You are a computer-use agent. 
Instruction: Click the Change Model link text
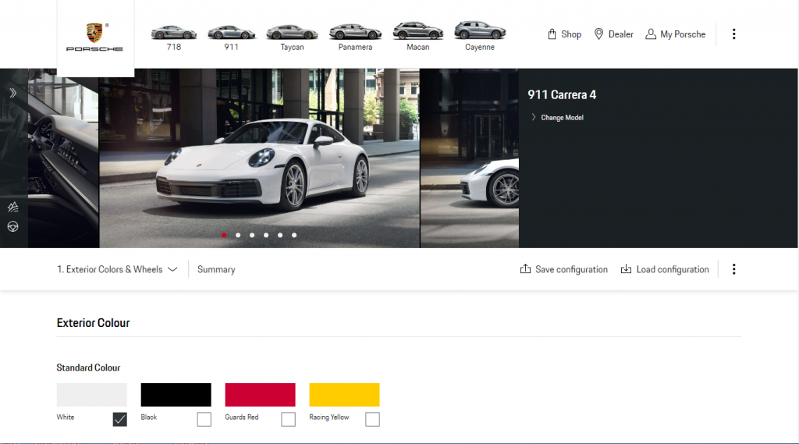click(x=562, y=117)
